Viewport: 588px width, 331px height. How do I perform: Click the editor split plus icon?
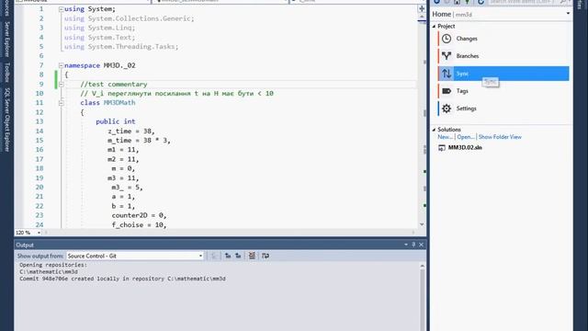click(422, 8)
